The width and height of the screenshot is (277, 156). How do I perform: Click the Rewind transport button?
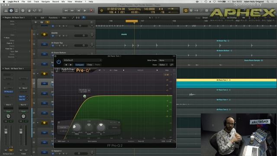click(x=66, y=10)
